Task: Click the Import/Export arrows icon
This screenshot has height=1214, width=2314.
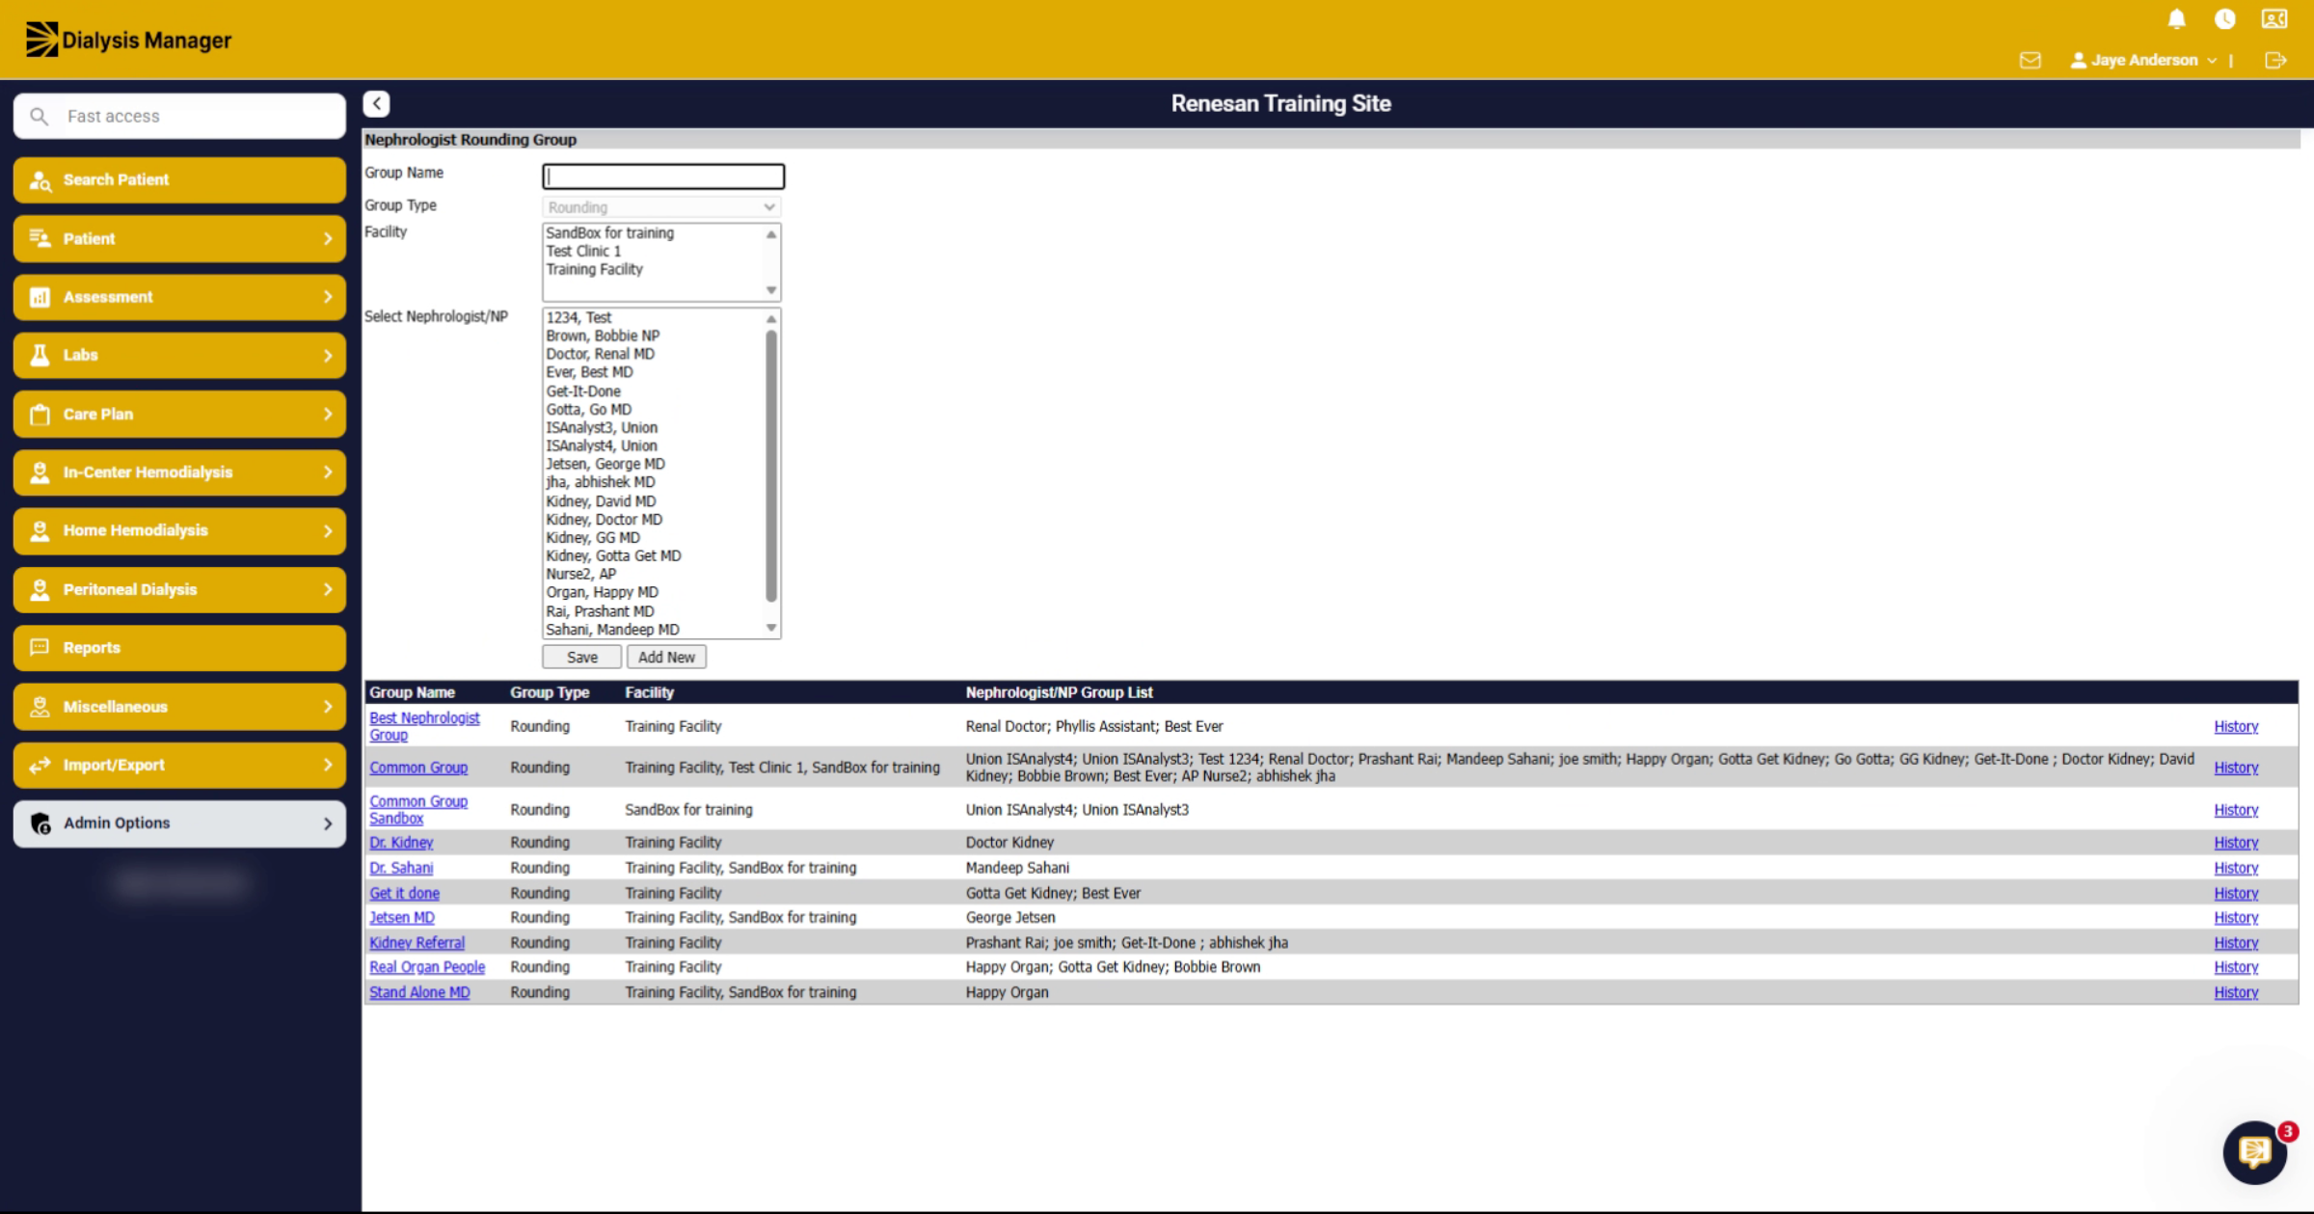Action: point(40,765)
